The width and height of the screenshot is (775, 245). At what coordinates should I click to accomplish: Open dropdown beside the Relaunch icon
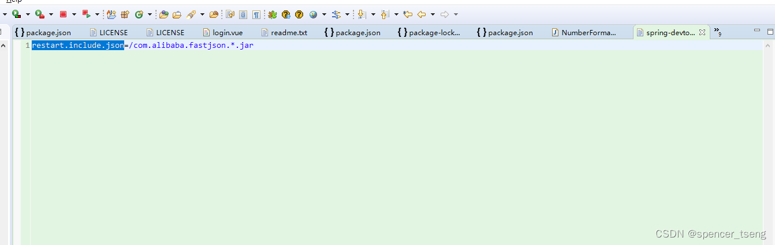(x=97, y=14)
